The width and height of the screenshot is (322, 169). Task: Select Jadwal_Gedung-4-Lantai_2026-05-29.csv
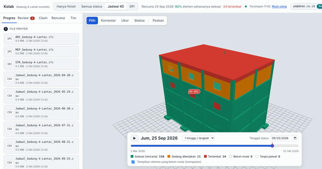click(41, 96)
